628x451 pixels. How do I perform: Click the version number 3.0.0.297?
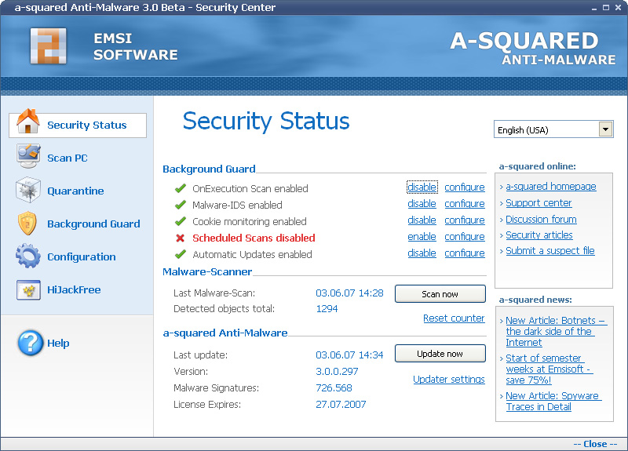337,371
